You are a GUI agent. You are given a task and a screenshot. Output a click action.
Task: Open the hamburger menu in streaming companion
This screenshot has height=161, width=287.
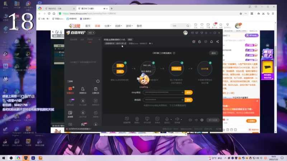[206, 33]
